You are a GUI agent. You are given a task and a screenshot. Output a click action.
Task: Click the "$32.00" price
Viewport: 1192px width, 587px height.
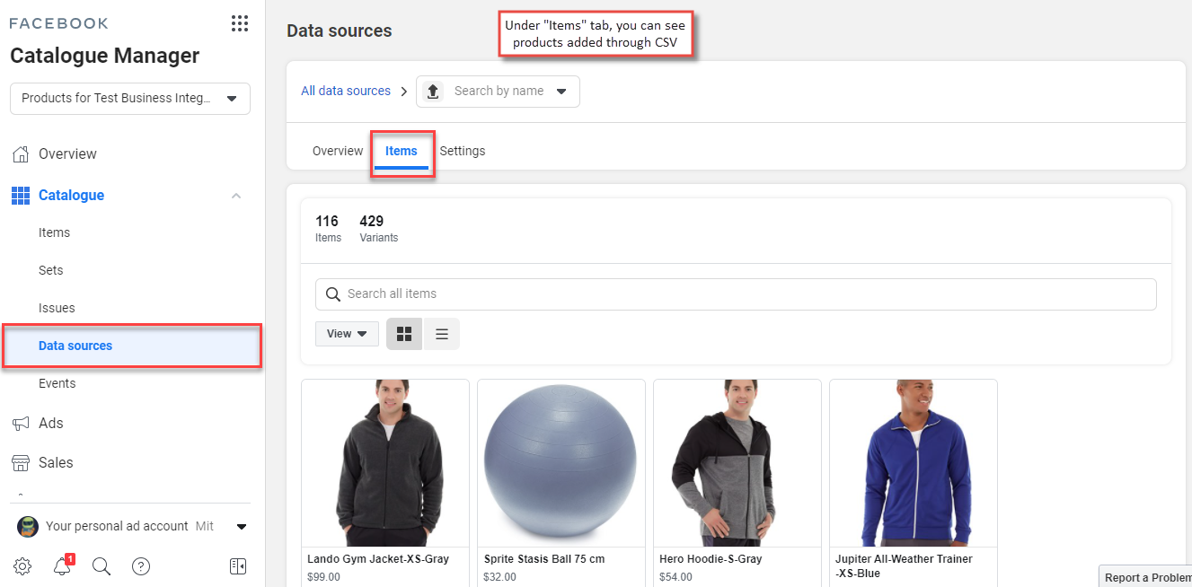[499, 577]
